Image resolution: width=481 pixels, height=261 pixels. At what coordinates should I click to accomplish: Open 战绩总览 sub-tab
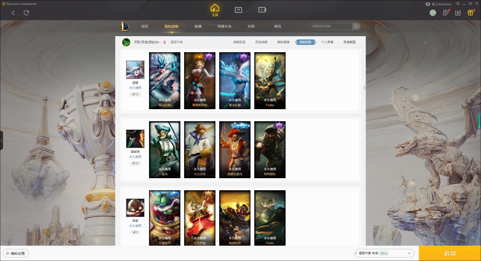(239, 42)
